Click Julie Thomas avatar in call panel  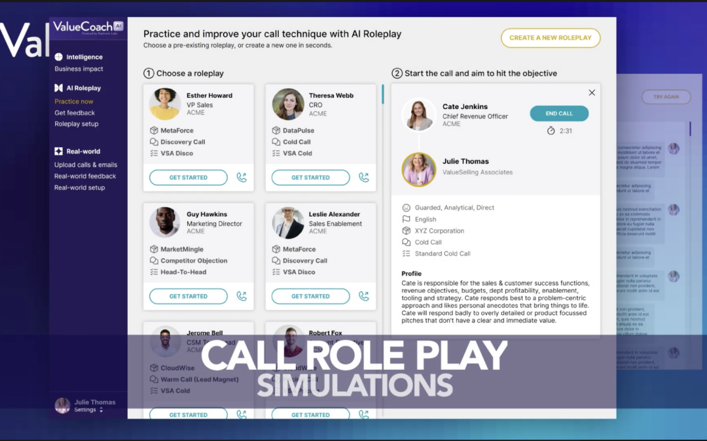[419, 170]
